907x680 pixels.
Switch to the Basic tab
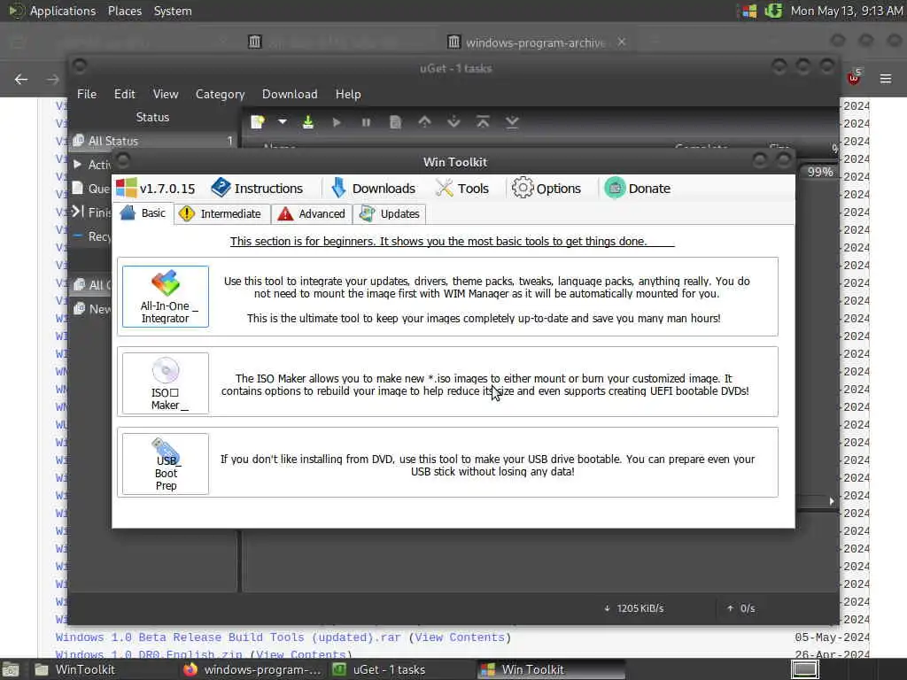tap(143, 213)
